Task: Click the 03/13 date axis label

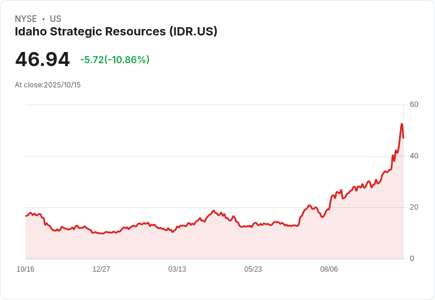Action: (177, 269)
